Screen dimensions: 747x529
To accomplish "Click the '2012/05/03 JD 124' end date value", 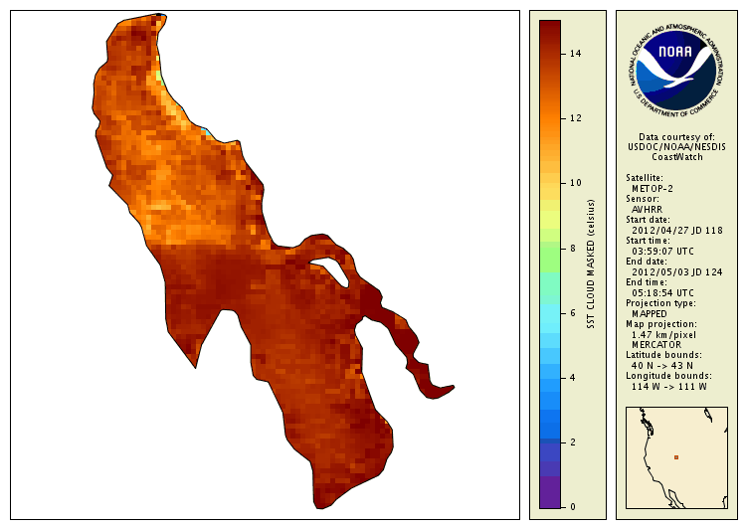I will [x=677, y=272].
